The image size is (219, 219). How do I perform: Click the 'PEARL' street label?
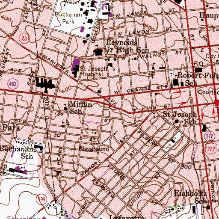click(60, 156)
